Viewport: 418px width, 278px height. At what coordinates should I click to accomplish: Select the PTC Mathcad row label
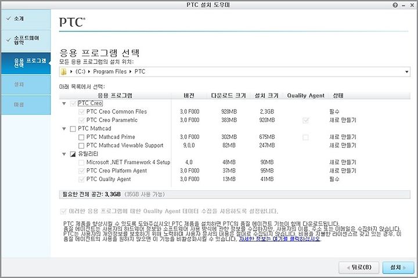coord(95,129)
